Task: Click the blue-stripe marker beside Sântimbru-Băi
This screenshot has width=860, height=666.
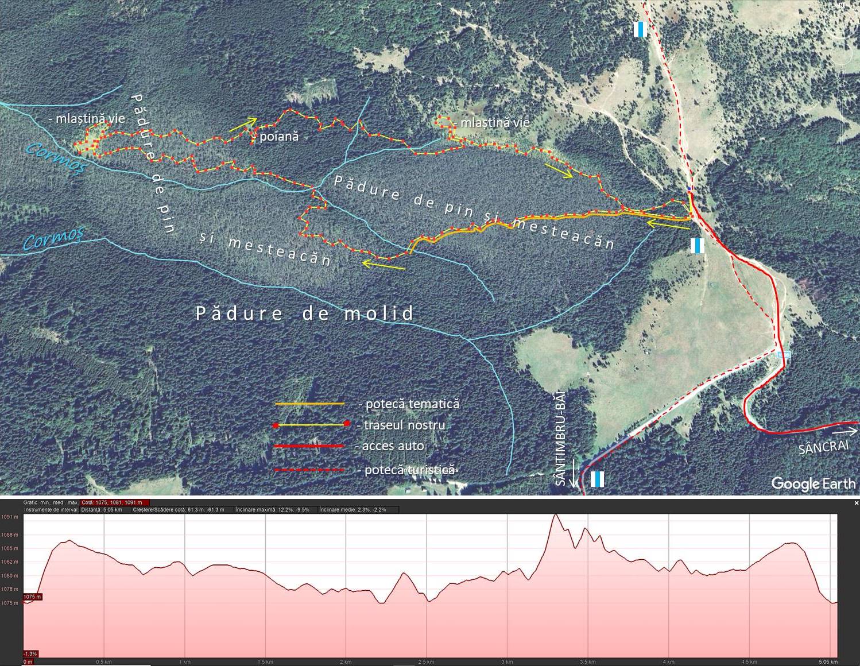Action: (x=598, y=479)
